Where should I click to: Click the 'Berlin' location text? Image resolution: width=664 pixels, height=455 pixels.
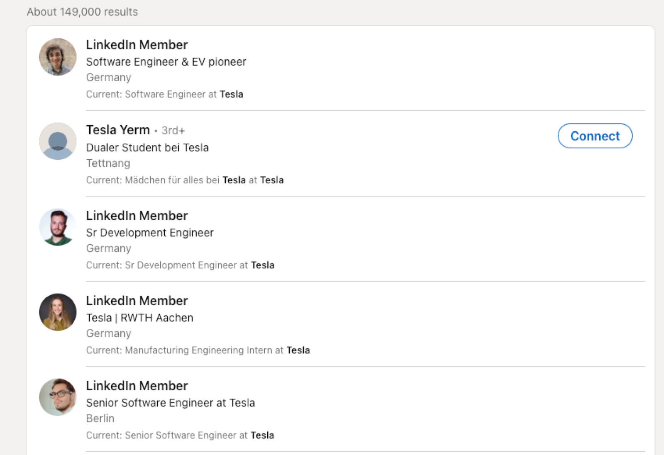[x=100, y=419]
